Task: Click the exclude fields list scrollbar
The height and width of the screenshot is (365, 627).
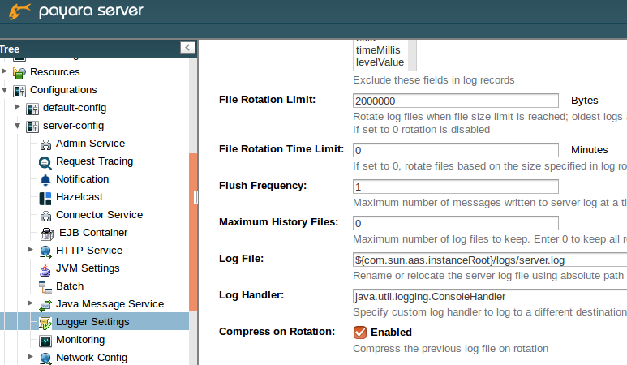Action: (412, 55)
